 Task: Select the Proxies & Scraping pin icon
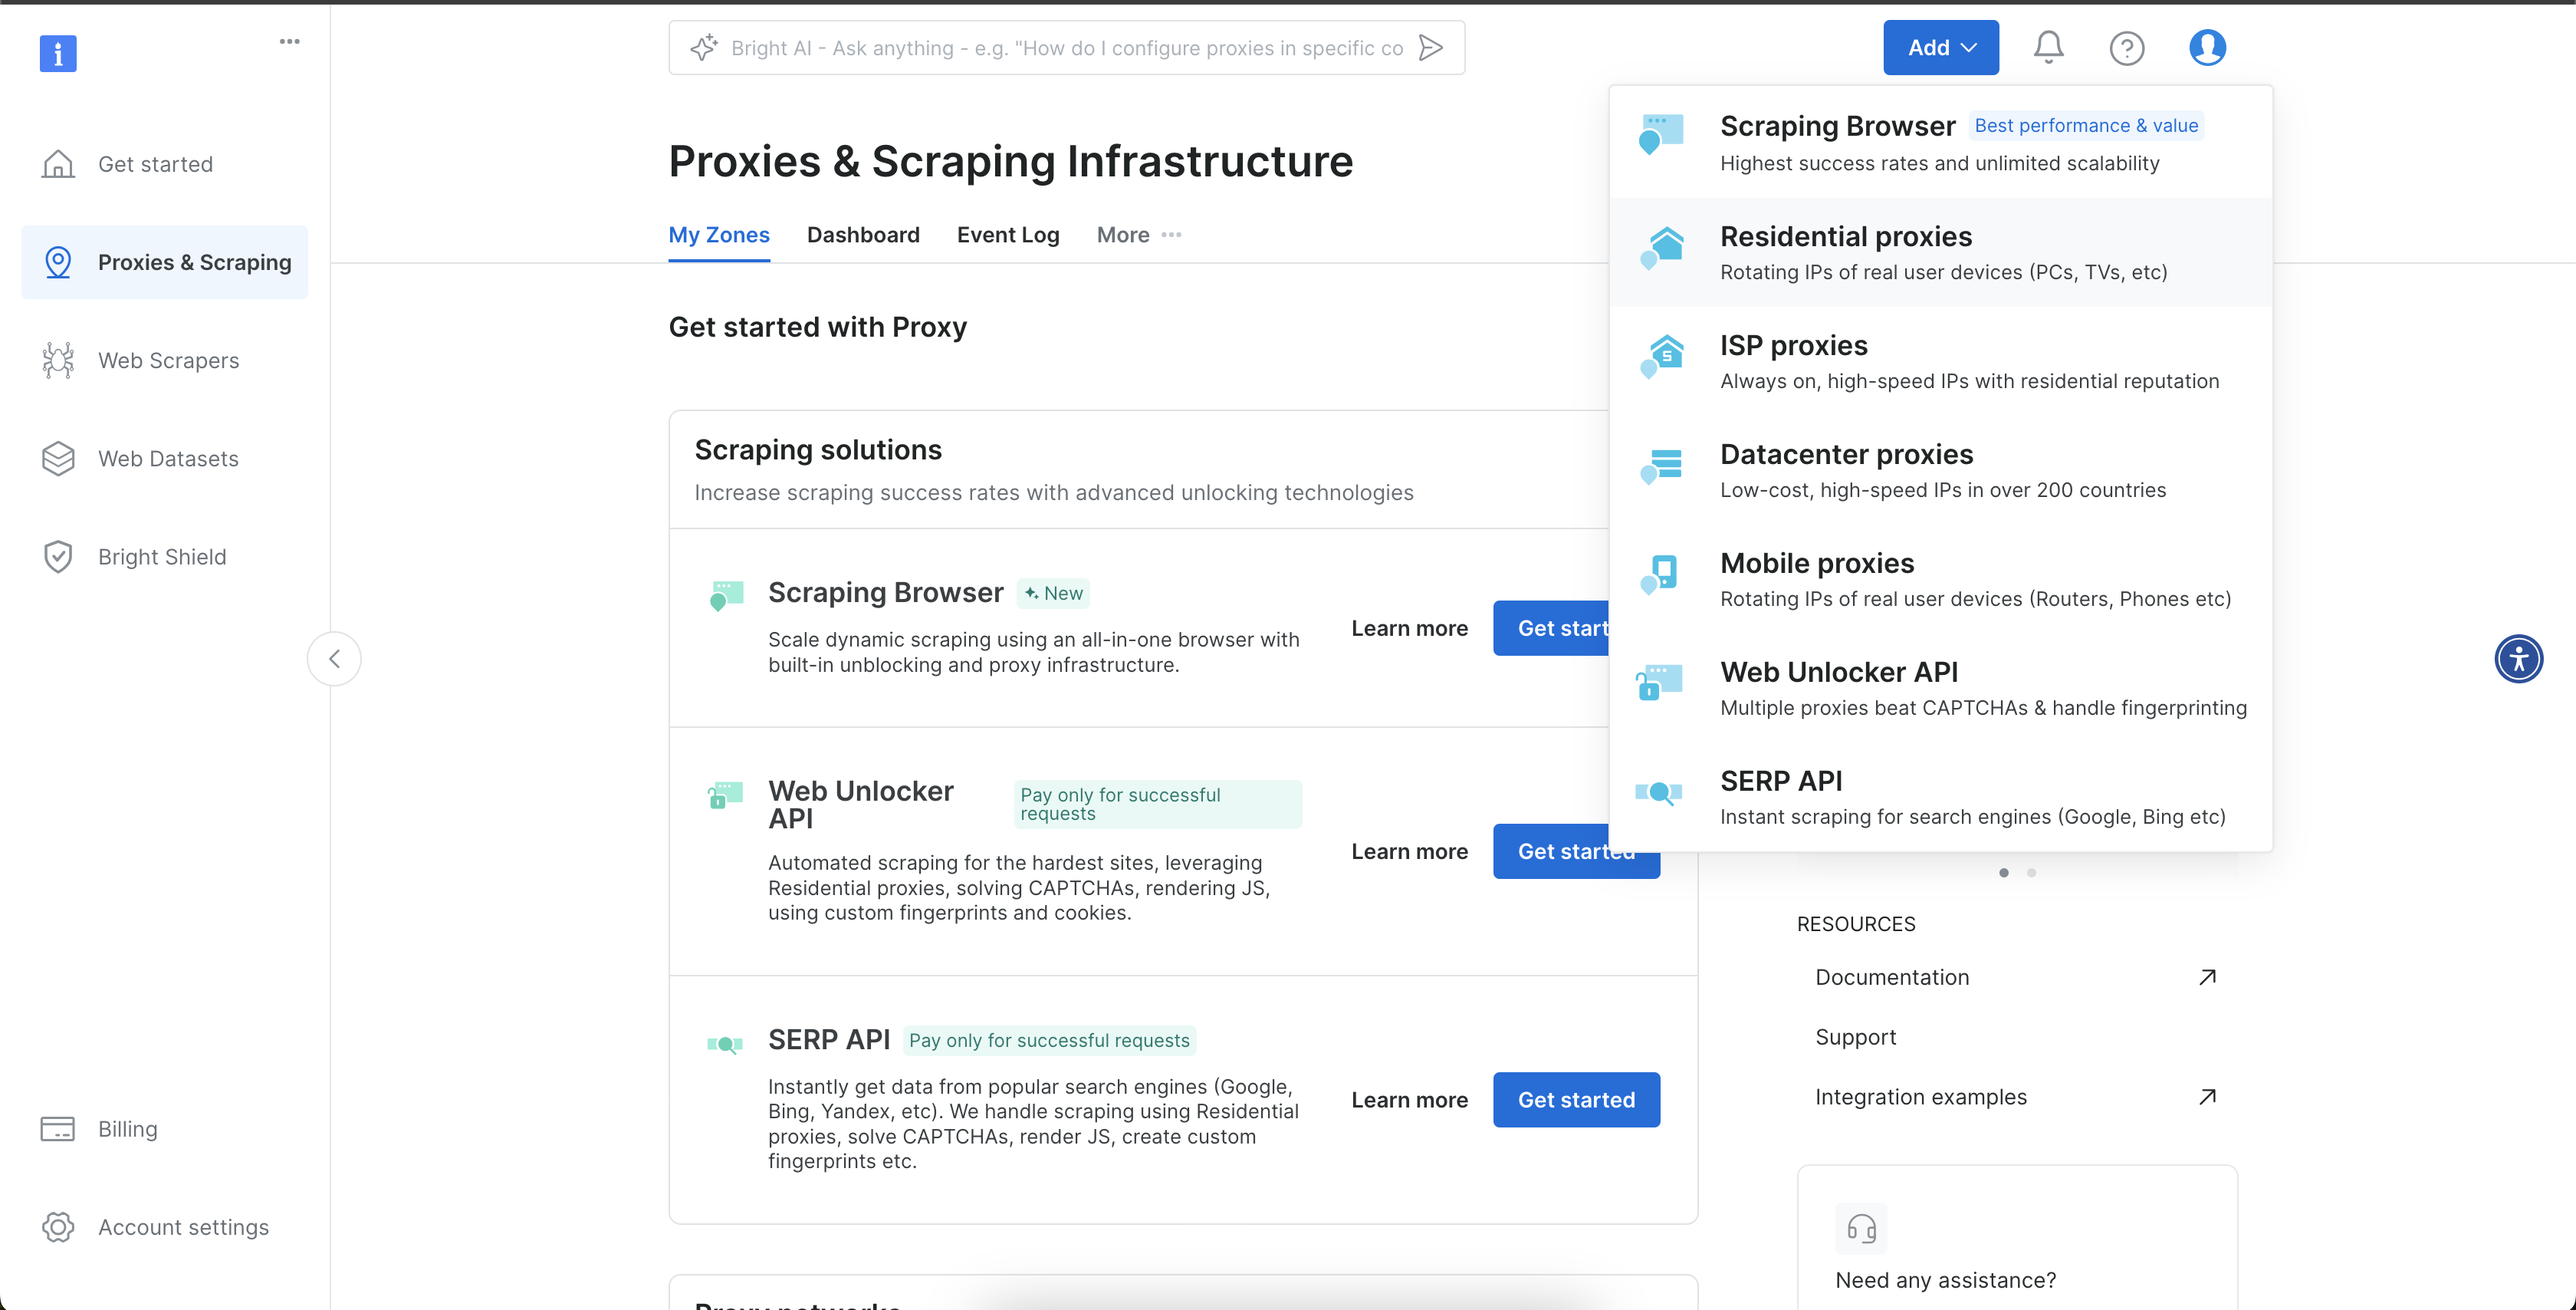click(57, 262)
